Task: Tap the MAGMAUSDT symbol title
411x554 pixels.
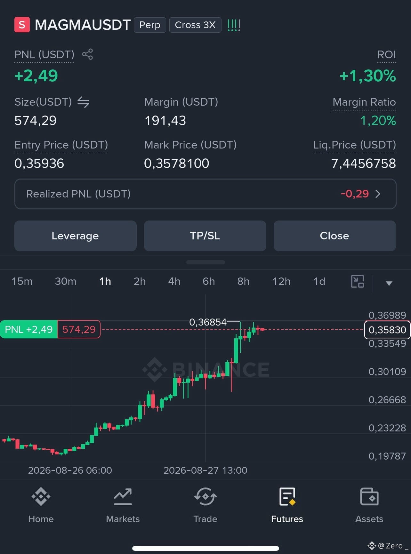Action: pos(83,25)
